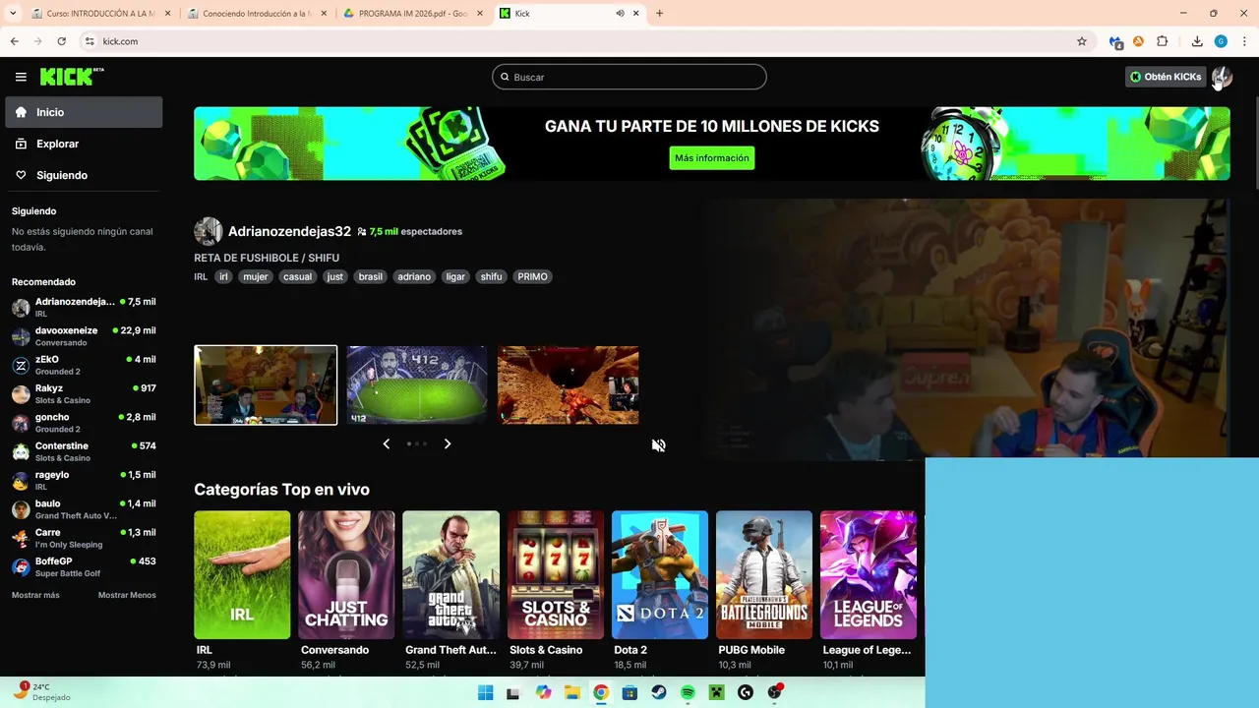
Task: Open Explorar in sidebar
Action: pos(84,144)
